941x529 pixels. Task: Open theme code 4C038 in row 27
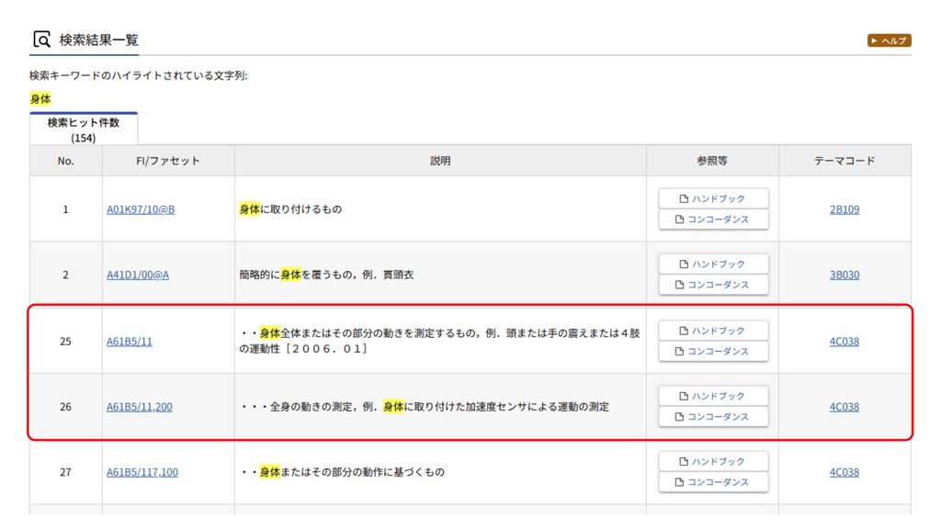pyautogui.click(x=845, y=472)
